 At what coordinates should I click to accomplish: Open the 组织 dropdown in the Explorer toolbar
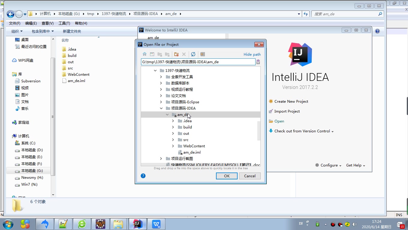coord(17,31)
